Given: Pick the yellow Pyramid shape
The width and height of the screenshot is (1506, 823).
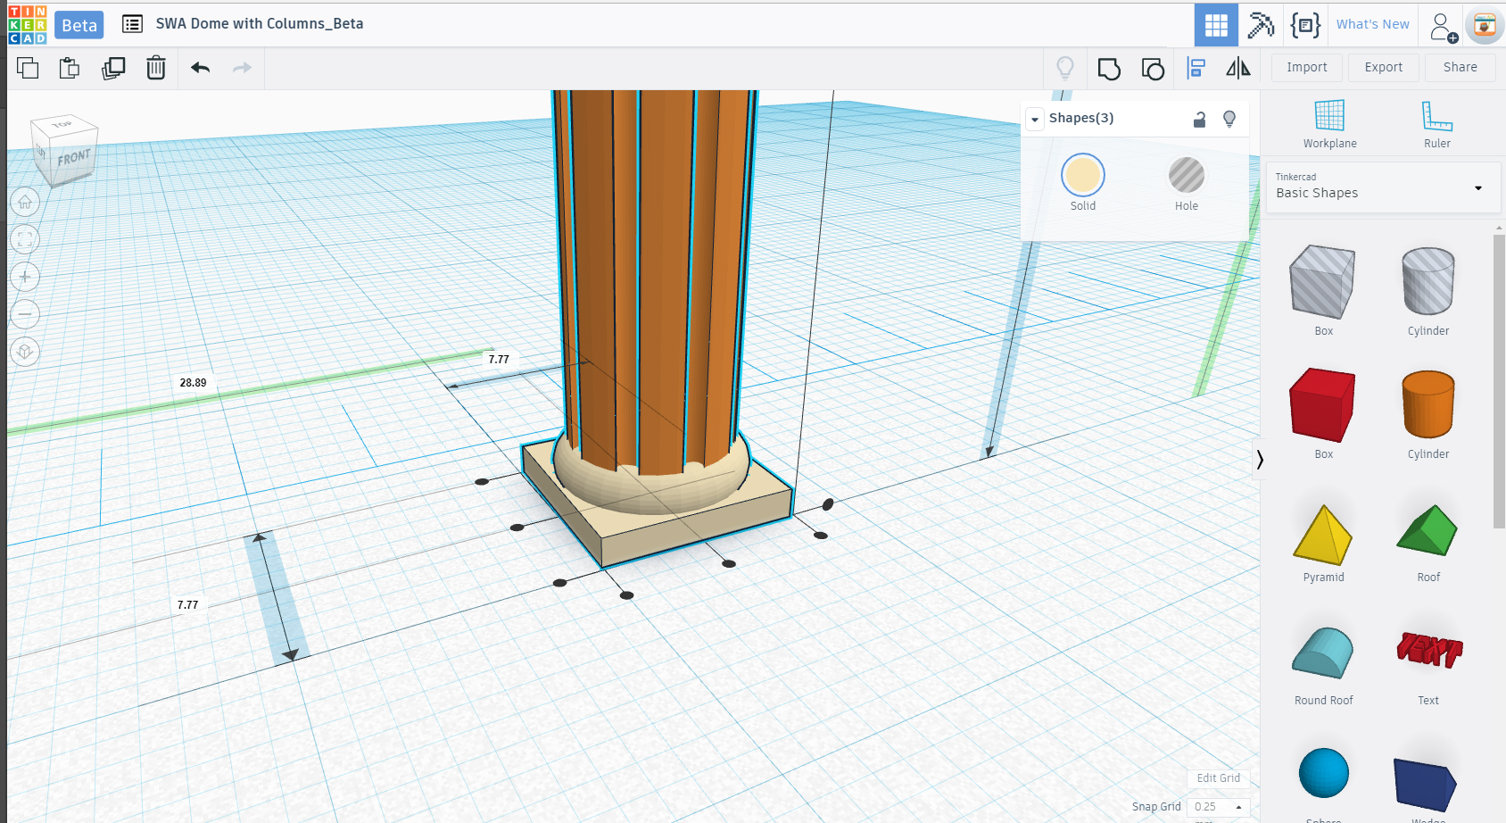Looking at the screenshot, I should pos(1323,536).
